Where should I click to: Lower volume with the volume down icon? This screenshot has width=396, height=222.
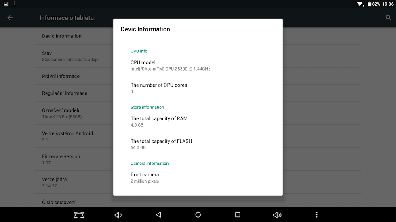coord(118,215)
